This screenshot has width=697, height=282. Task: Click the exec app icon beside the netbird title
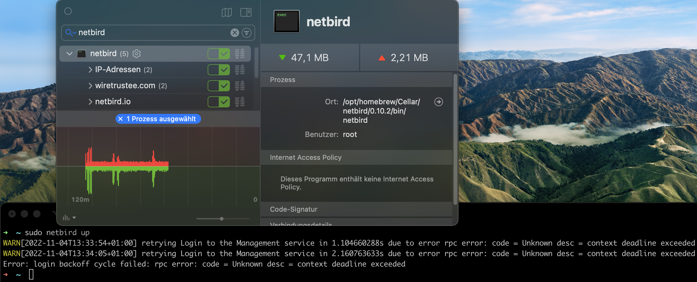[286, 21]
